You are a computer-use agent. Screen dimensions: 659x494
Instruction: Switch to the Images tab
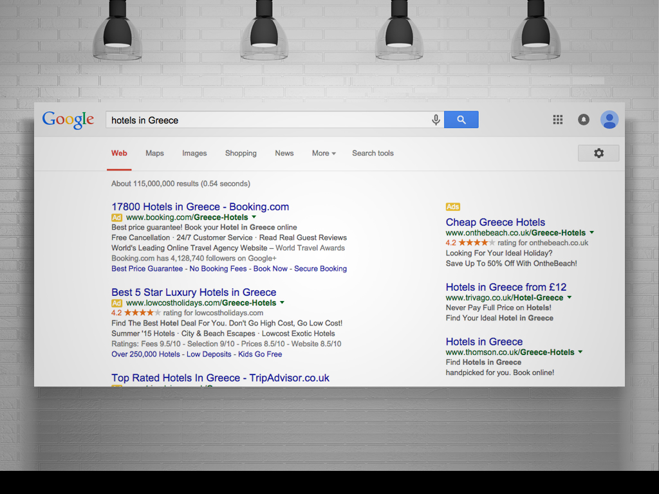(194, 153)
